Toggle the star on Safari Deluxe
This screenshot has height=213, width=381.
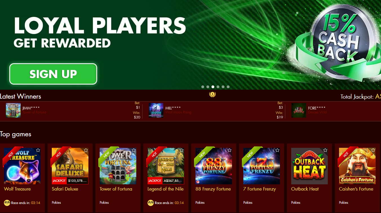click(86, 150)
